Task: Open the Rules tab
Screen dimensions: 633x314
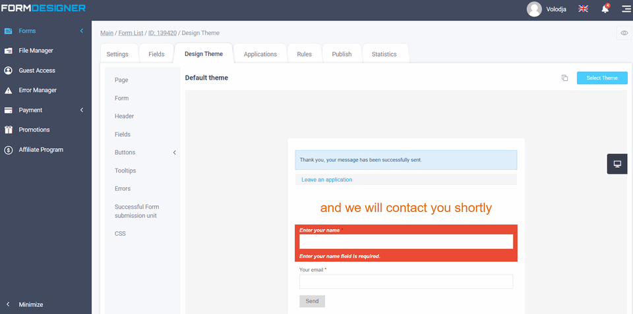Action: point(305,54)
